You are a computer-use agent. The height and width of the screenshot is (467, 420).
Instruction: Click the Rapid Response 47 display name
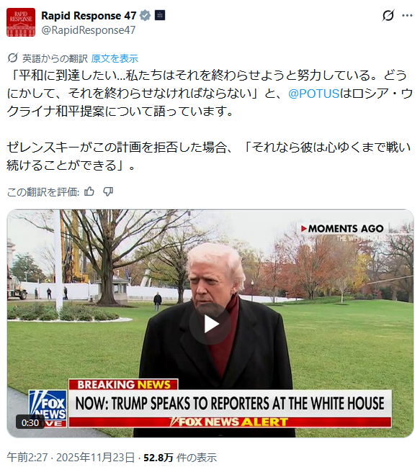point(89,16)
